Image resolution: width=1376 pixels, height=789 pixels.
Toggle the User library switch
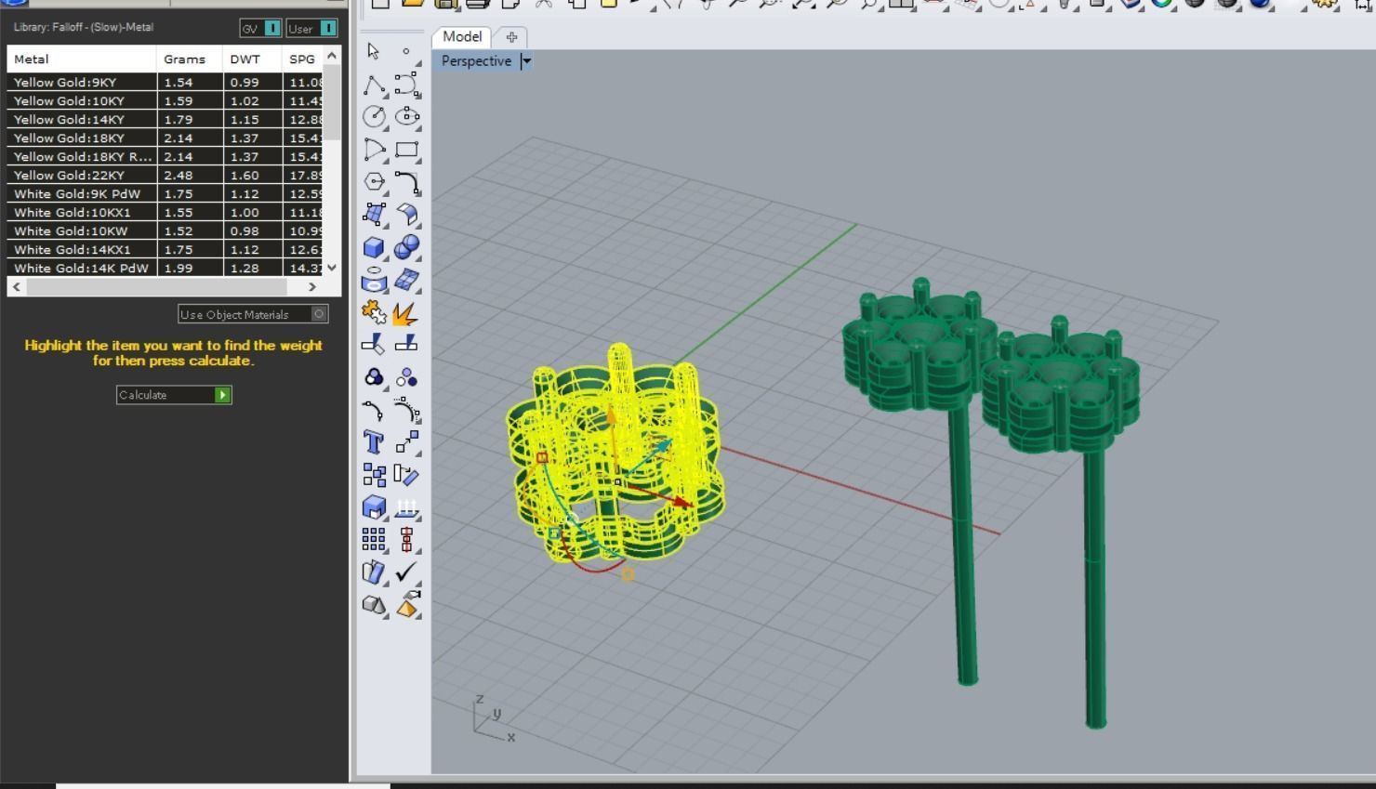pos(328,28)
